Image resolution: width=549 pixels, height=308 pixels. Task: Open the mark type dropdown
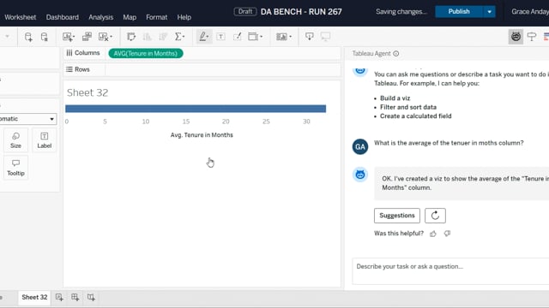[28, 119]
